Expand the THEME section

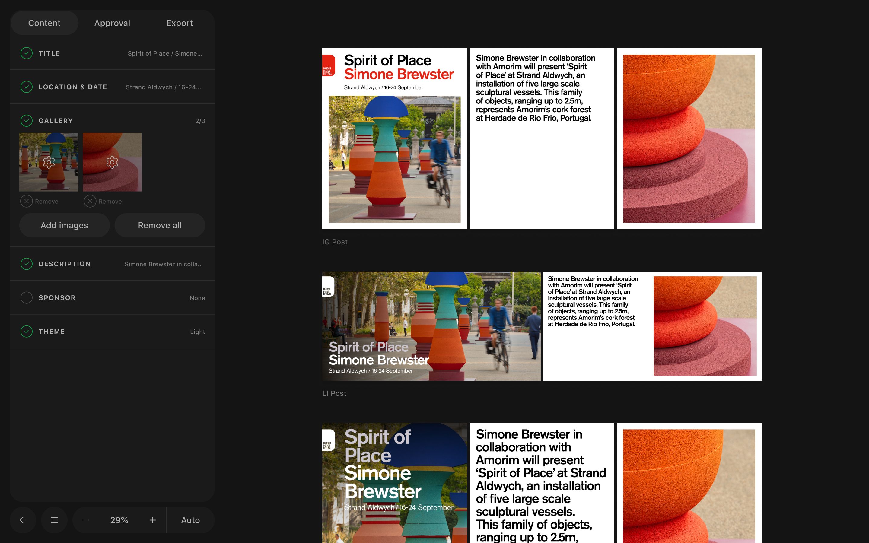click(x=112, y=332)
